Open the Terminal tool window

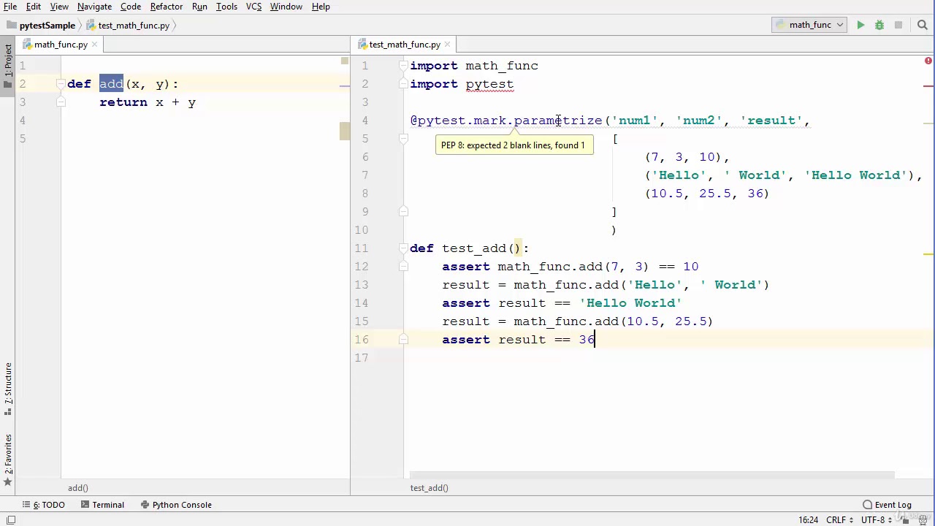[102, 505]
